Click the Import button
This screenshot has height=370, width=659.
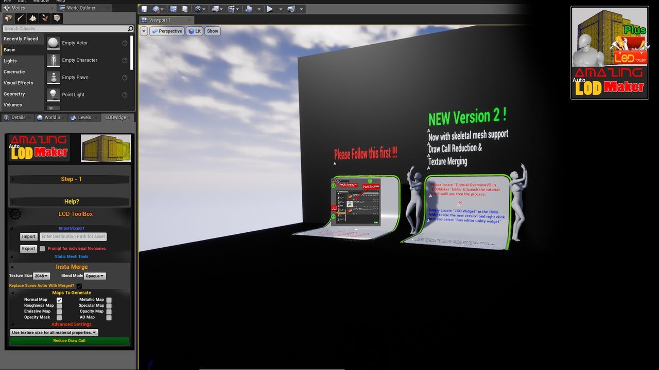coord(28,237)
